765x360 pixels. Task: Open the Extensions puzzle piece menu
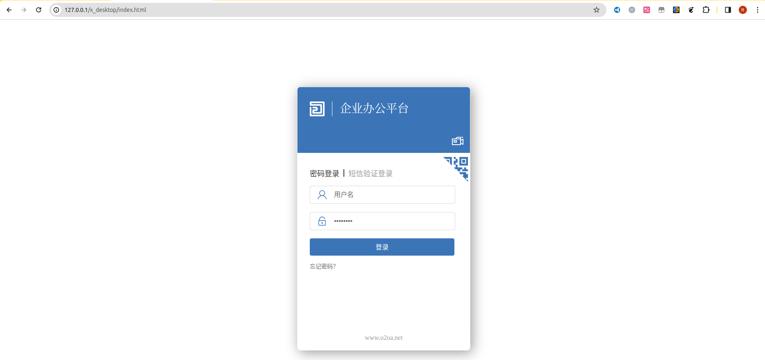(x=706, y=10)
